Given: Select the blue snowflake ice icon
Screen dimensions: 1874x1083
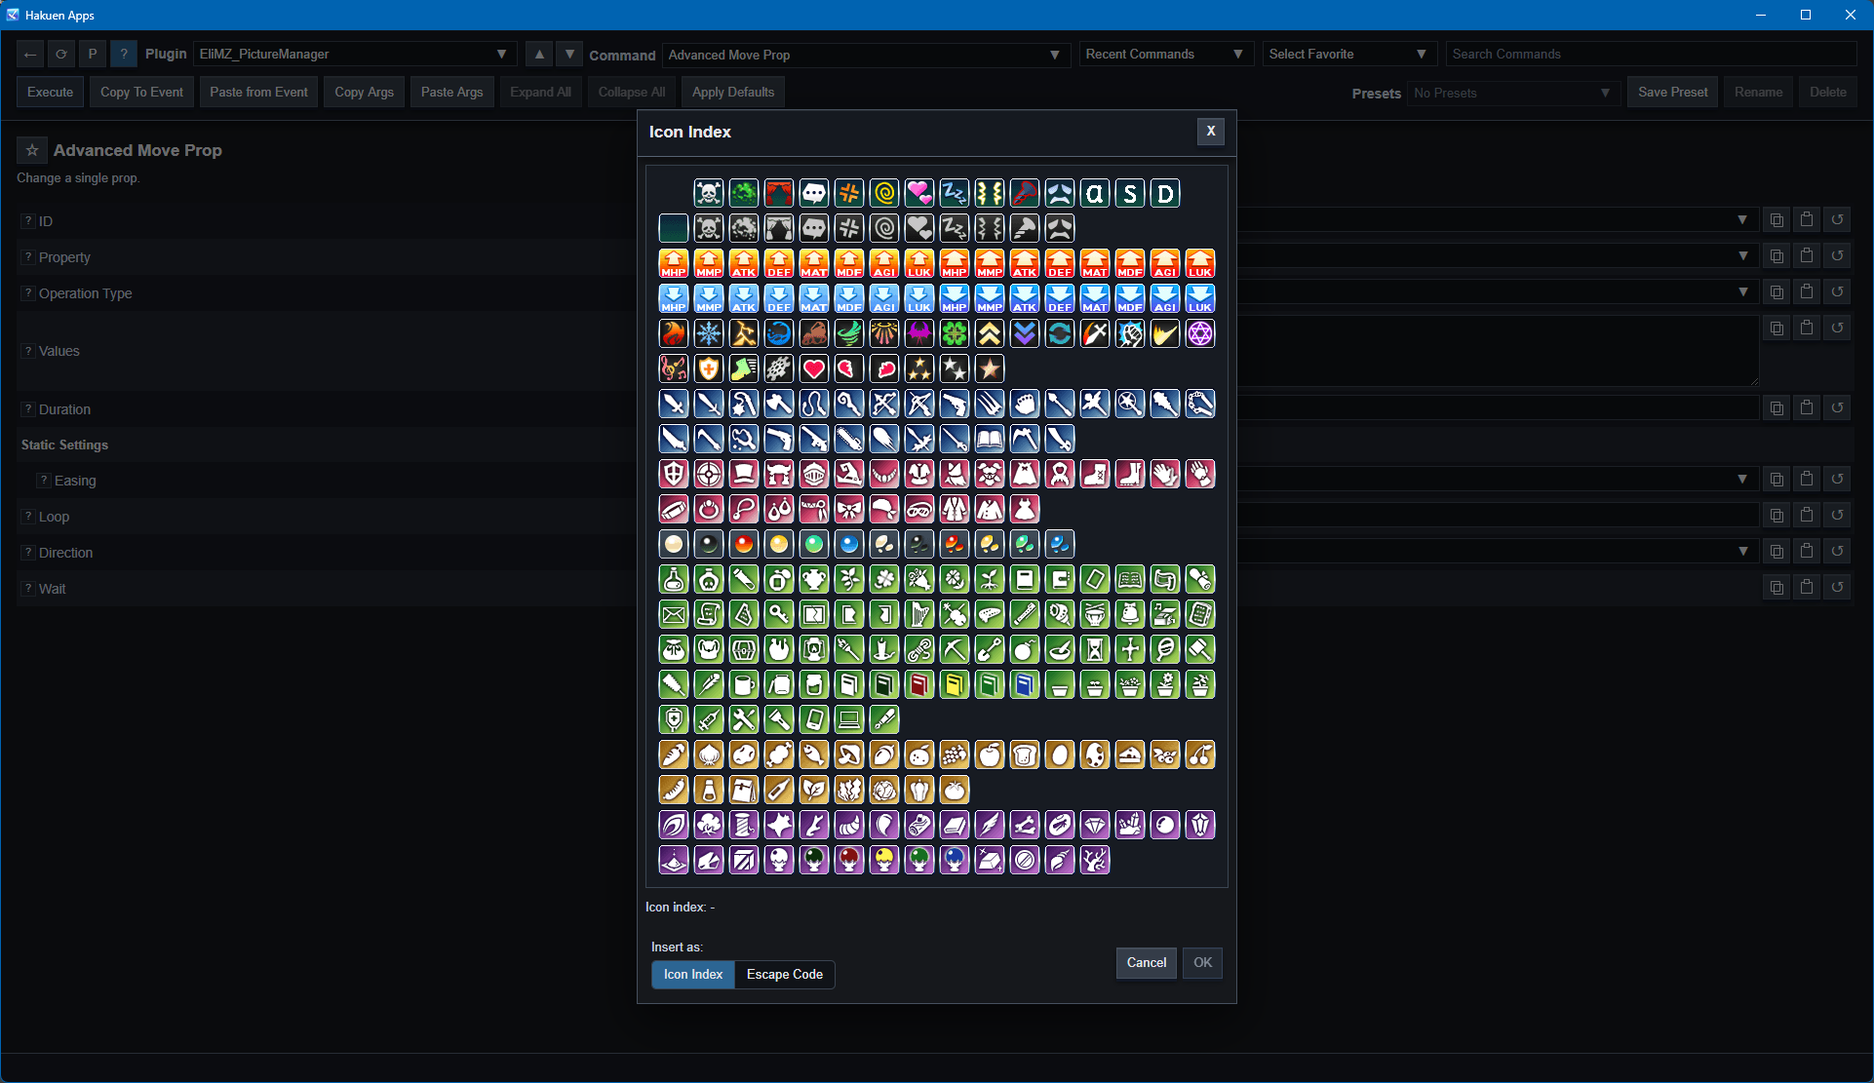Looking at the screenshot, I should point(709,333).
